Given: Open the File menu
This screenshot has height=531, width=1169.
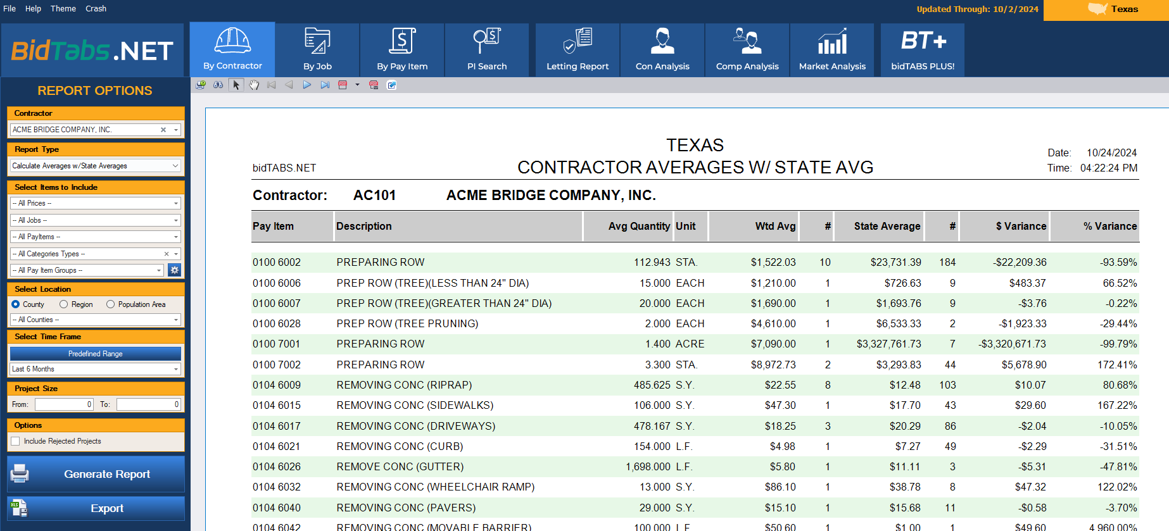Looking at the screenshot, I should [9, 9].
